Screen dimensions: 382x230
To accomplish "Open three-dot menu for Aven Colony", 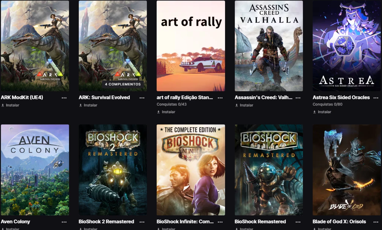I will click(x=64, y=222).
